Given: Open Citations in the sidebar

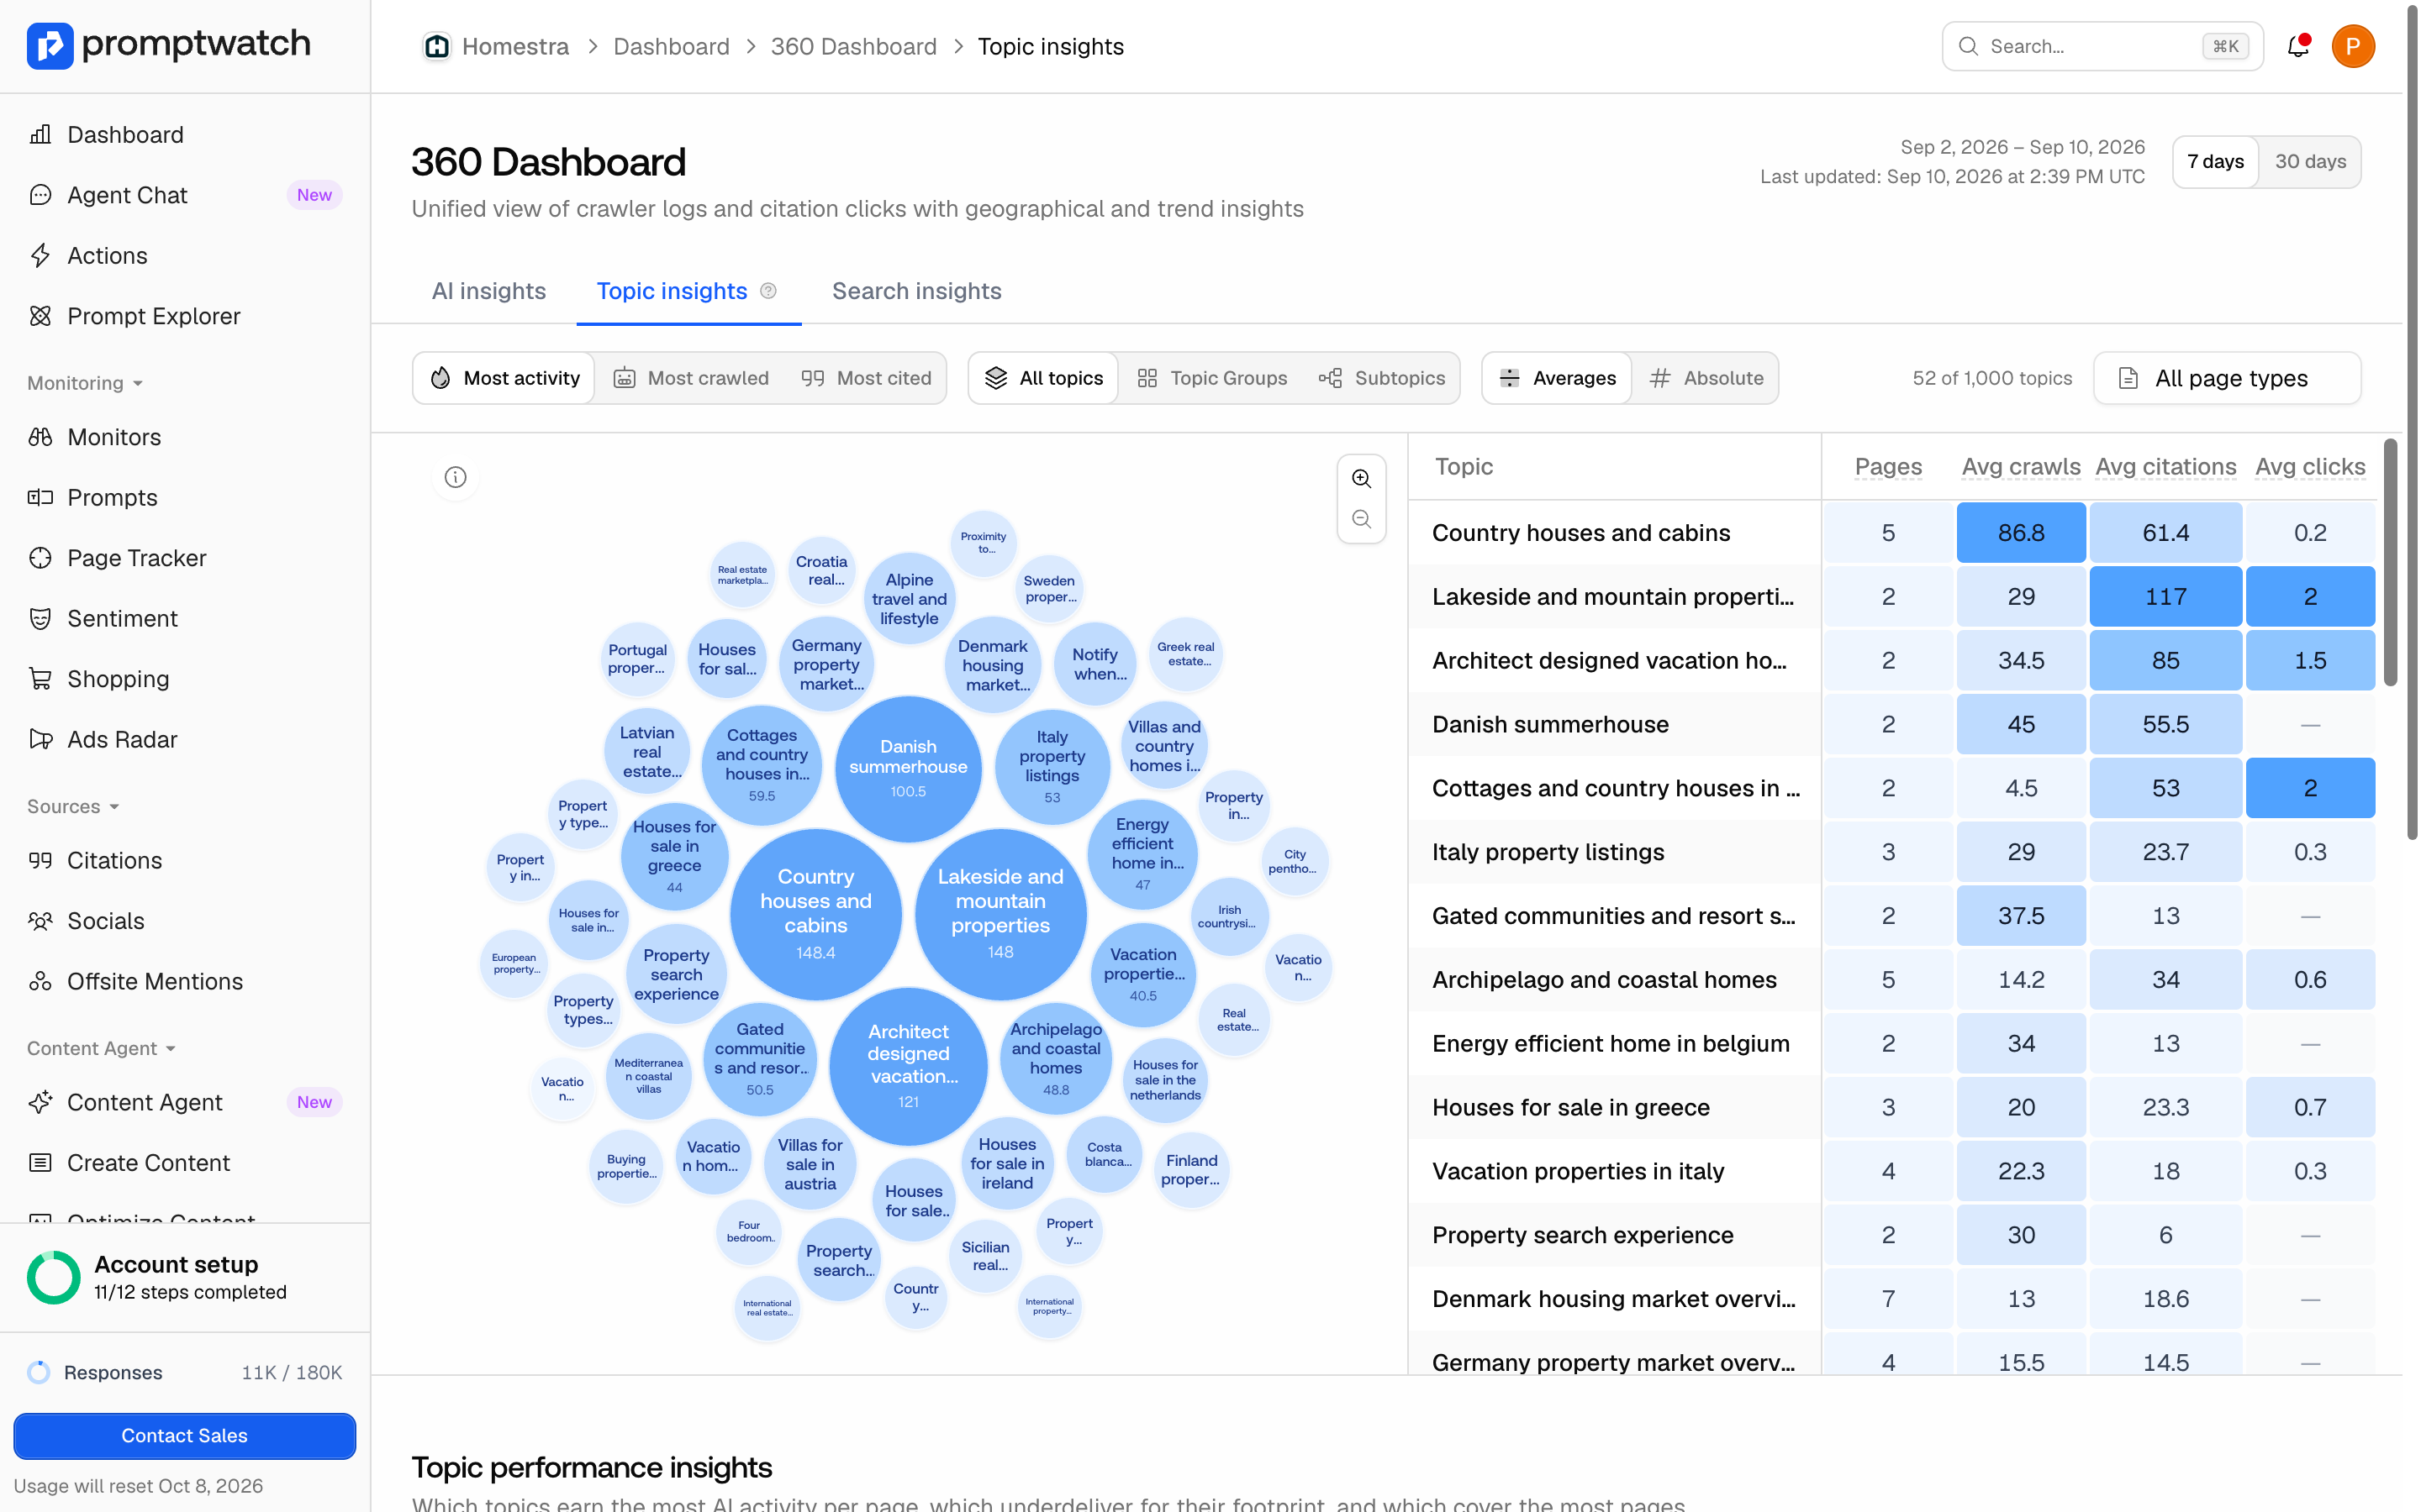Looking at the screenshot, I should tap(185, 860).
